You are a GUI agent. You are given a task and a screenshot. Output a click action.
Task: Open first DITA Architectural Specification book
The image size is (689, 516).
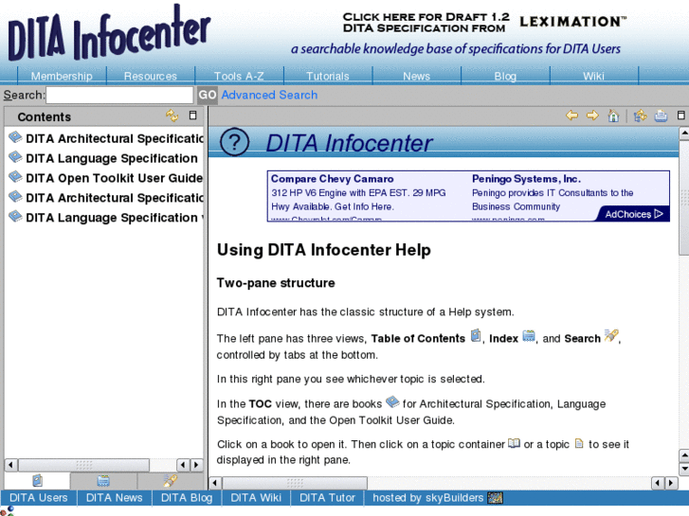coord(115,139)
